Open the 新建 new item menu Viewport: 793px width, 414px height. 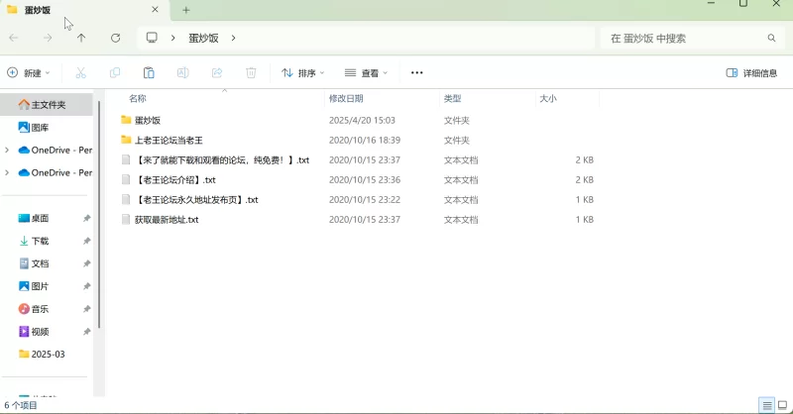28,73
